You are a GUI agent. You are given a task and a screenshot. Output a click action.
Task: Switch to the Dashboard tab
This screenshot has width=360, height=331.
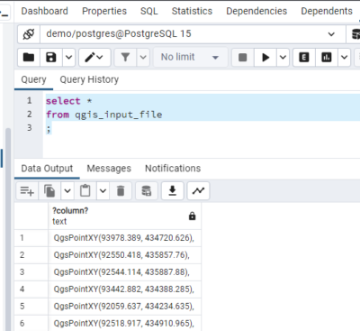point(44,11)
